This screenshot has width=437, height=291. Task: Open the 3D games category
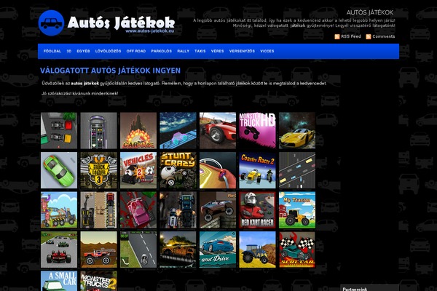pos(69,51)
